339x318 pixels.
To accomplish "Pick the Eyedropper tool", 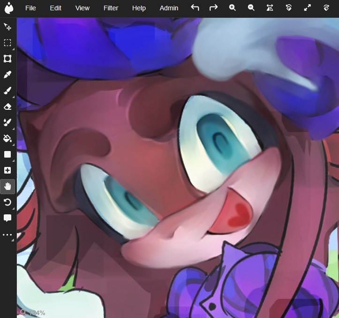I will point(8,75).
